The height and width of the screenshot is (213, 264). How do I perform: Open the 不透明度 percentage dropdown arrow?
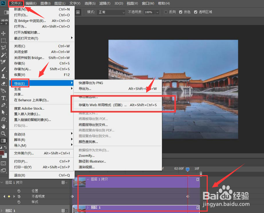click(x=157, y=12)
